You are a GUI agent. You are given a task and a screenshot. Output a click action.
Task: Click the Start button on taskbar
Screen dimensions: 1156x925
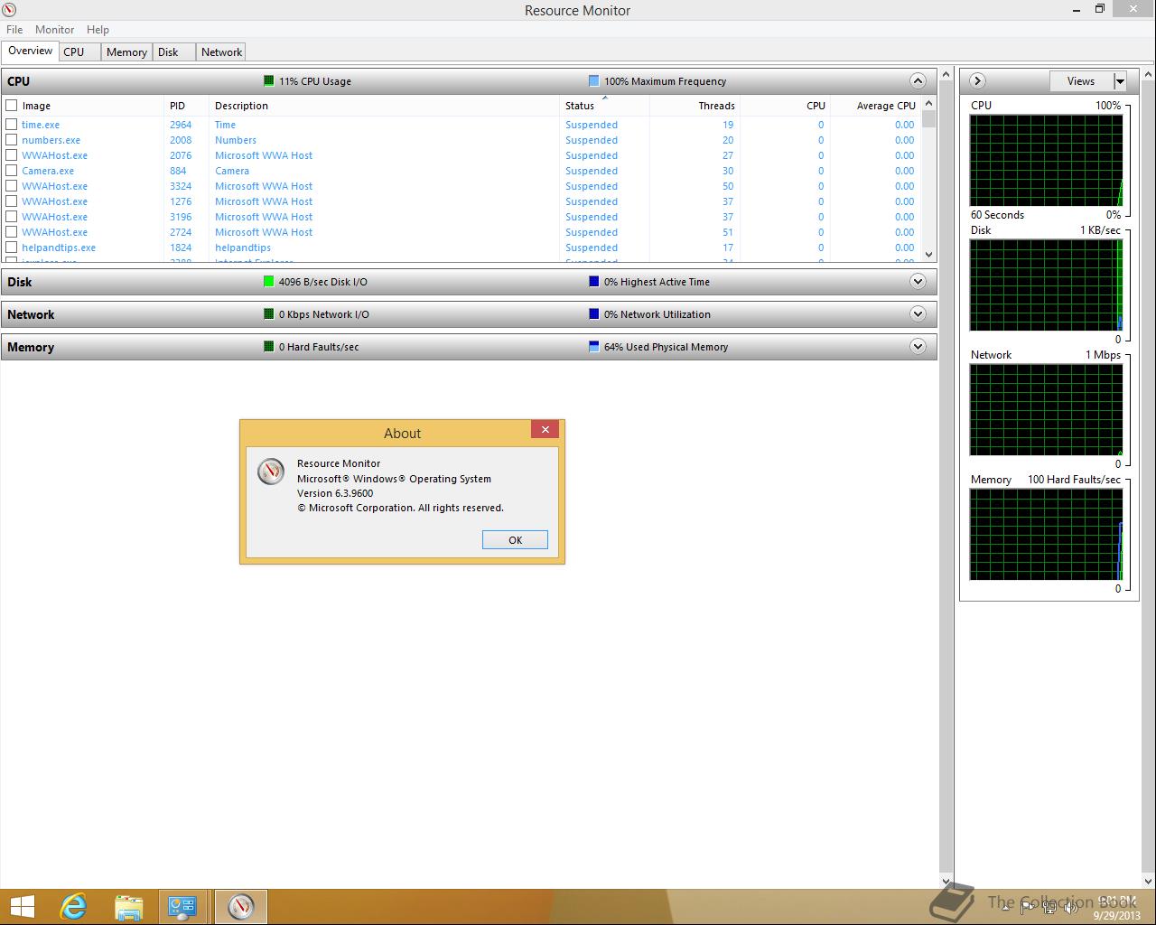22,906
